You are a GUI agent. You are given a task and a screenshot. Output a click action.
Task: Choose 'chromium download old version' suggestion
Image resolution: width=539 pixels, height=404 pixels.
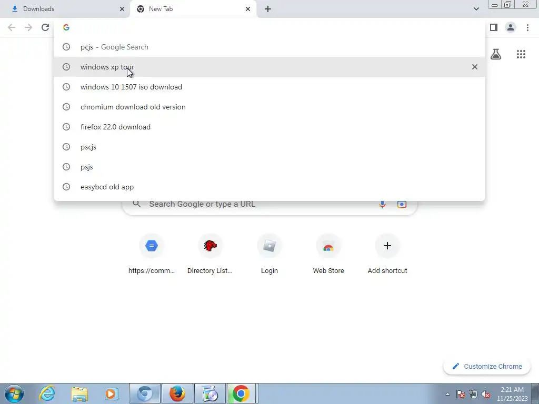269,107
